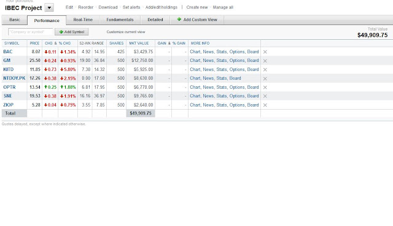This screenshot has height=226, width=393.
Task: Open News link for NTDOY.PK
Action: (x=208, y=78)
